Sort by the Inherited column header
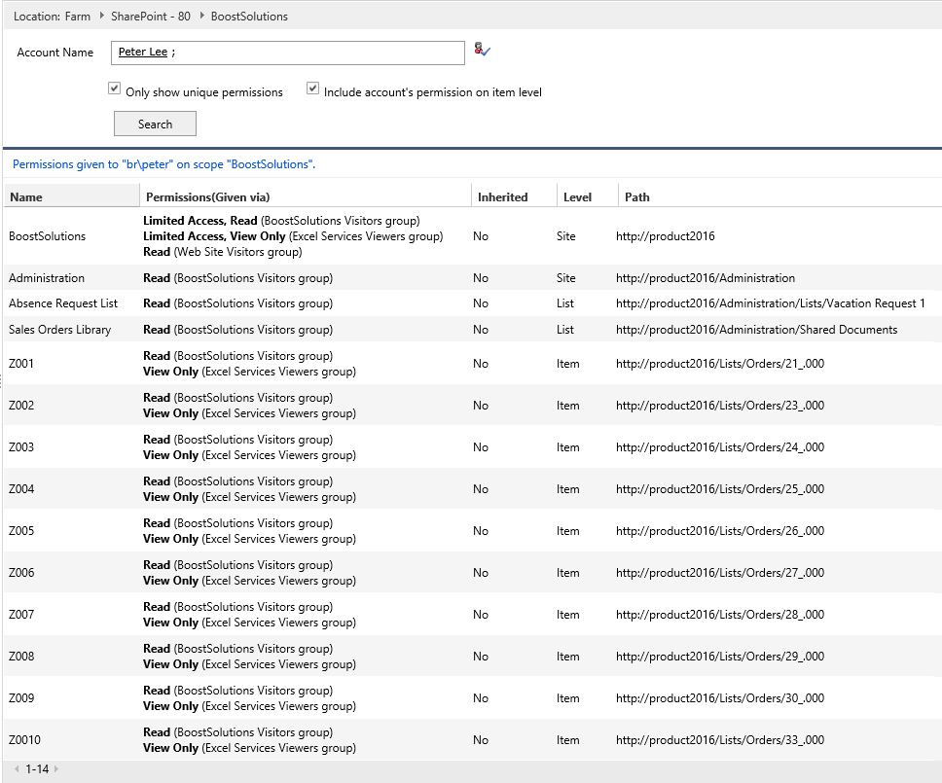The height and width of the screenshot is (783, 942). (x=502, y=197)
